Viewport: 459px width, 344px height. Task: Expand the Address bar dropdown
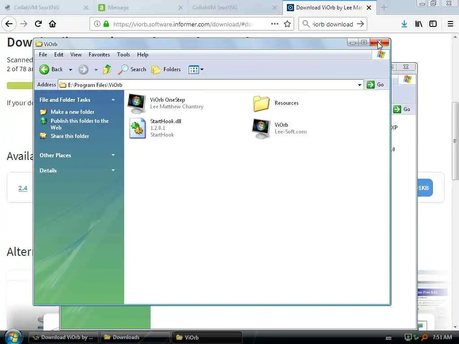click(x=359, y=85)
